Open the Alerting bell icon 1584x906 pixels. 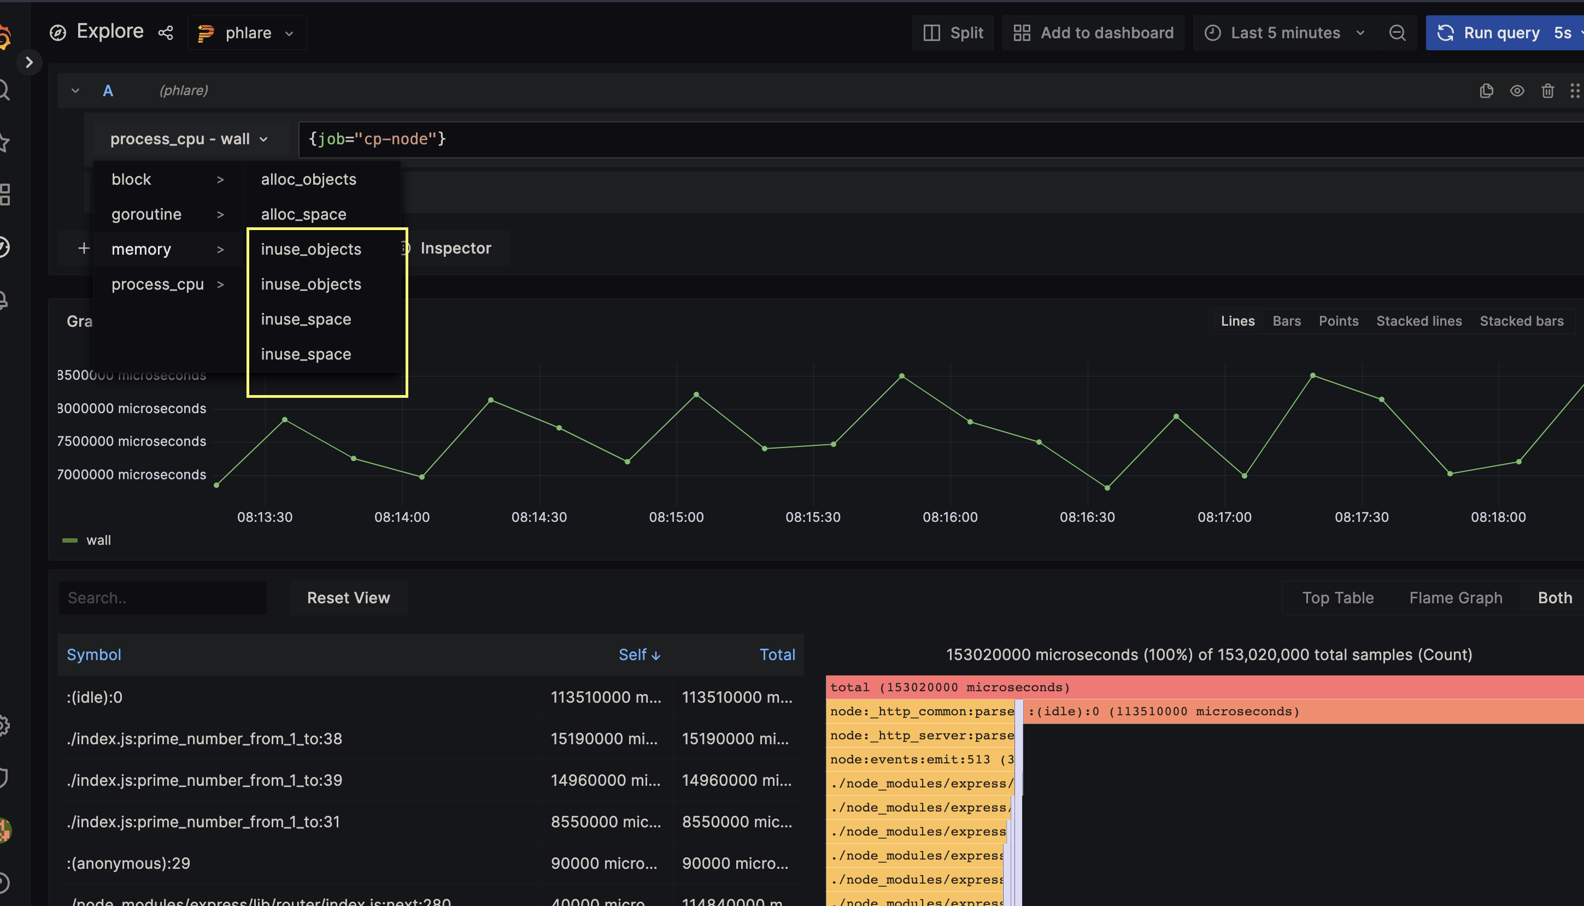(4, 301)
